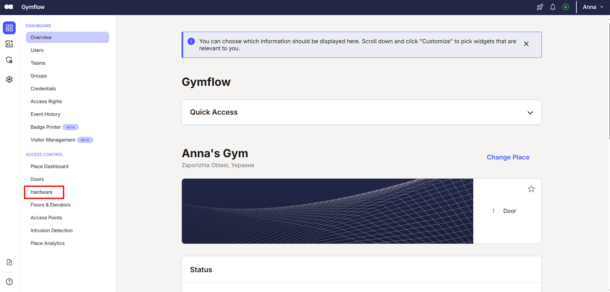Open Groups in sidebar
The height and width of the screenshot is (292, 610).
point(39,76)
